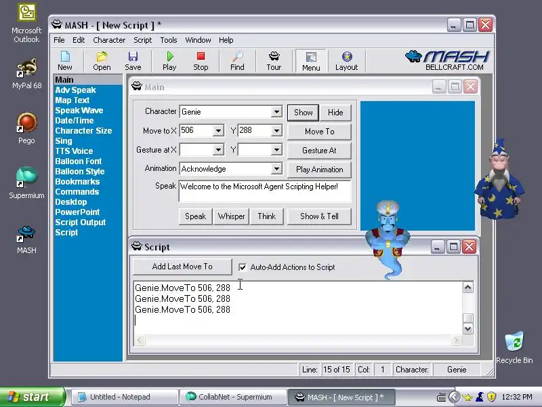This screenshot has width=542, height=407.
Task: Click the genie lamp tray icon
Action: pyautogui.click(x=467, y=397)
